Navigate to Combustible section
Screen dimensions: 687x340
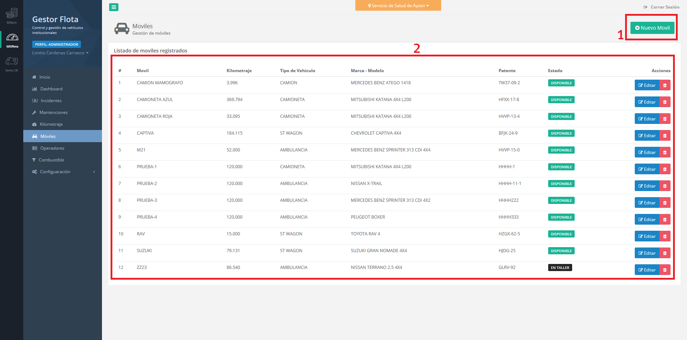(51, 160)
